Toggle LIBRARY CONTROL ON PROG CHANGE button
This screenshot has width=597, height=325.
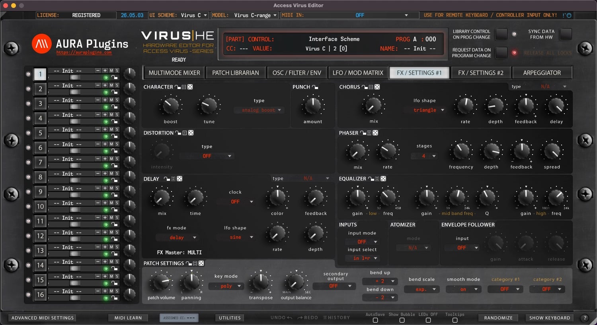click(x=501, y=34)
